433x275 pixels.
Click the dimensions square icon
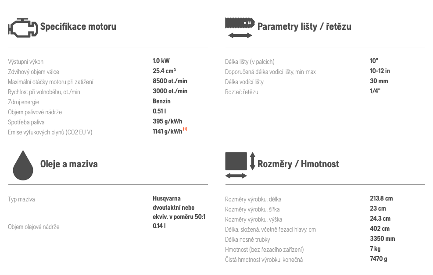tap(236, 161)
